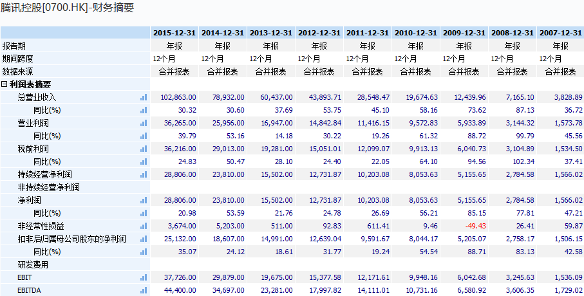Click the 期间跨度 row label

coord(18,59)
